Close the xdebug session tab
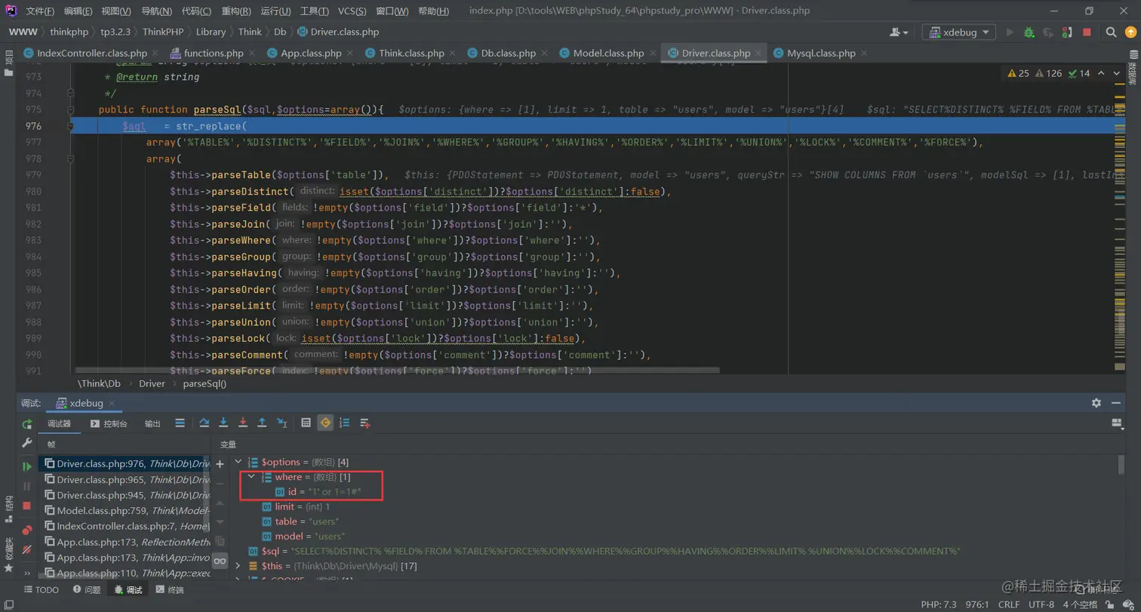 [x=112, y=403]
